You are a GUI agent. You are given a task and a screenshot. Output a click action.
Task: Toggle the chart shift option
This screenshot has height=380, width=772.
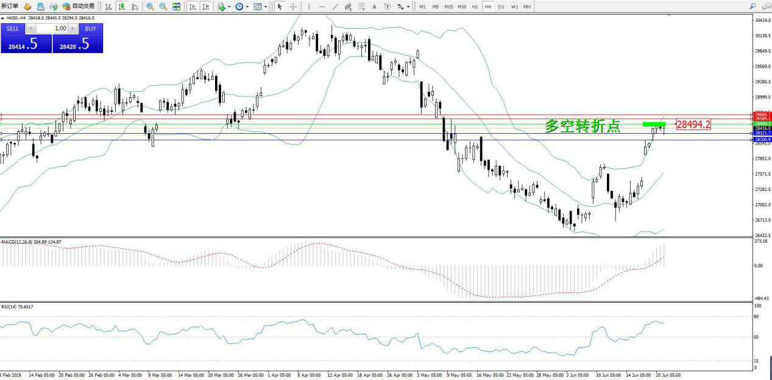click(x=206, y=7)
